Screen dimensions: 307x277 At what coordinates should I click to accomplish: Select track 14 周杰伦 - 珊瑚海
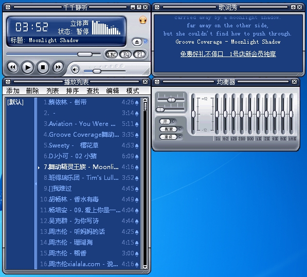pos(89,243)
